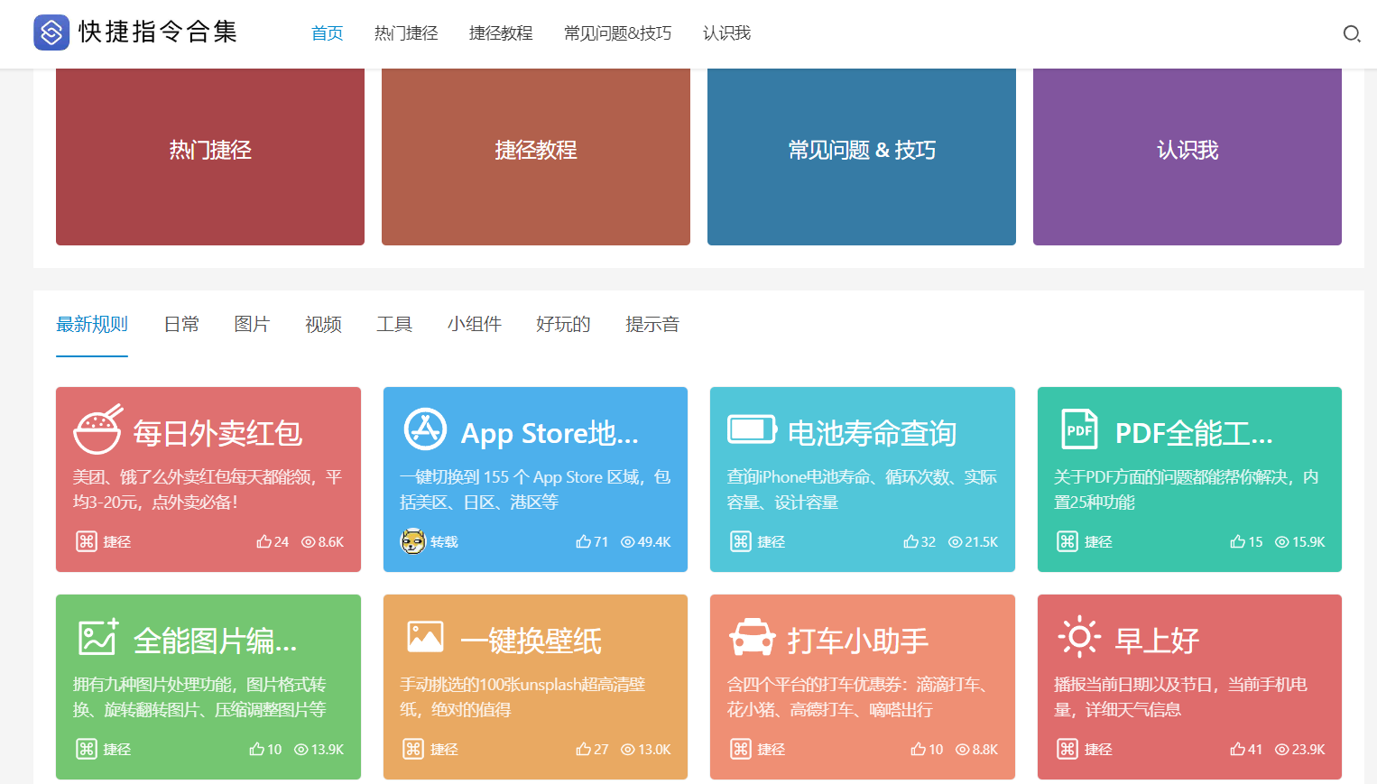
Task: Click the dog avatar labeled 转载
Action: (x=413, y=541)
